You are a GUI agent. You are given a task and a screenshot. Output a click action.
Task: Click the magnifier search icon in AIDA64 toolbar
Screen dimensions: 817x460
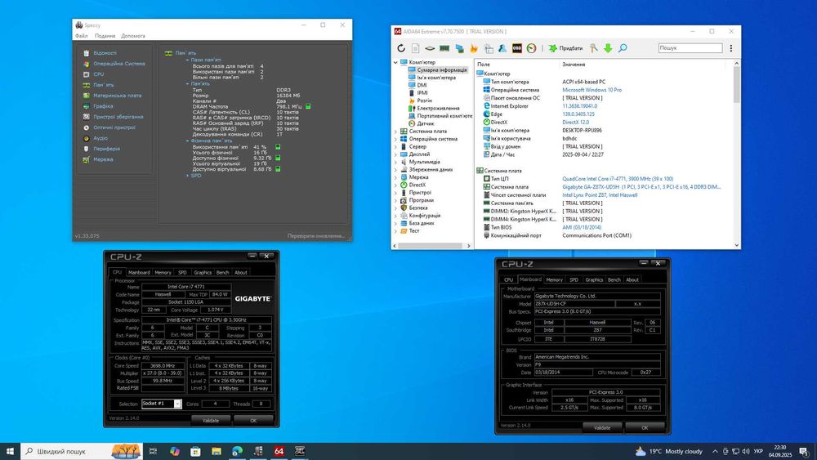tap(623, 48)
